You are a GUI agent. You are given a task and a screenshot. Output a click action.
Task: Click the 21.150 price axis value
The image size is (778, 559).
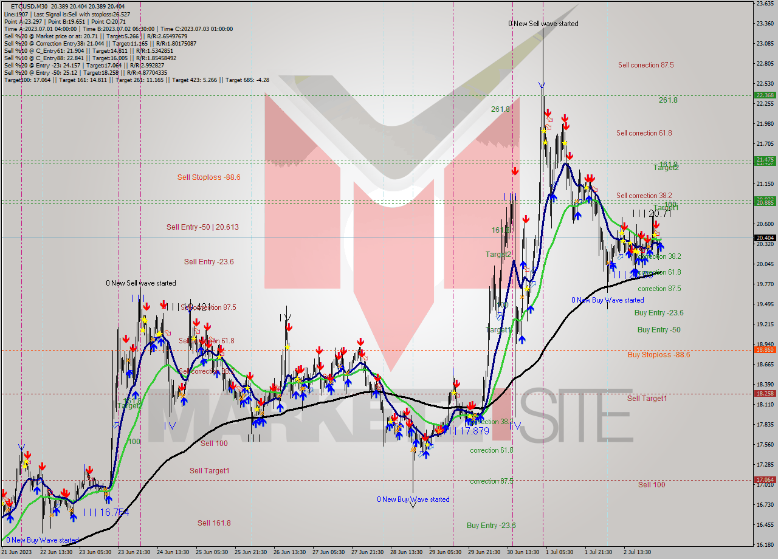(765, 184)
